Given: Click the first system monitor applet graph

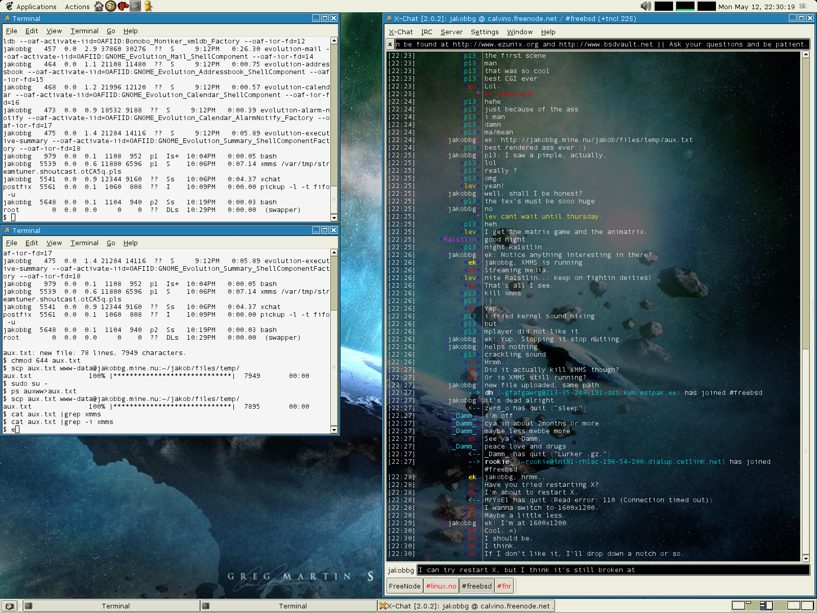Looking at the screenshot, I should tap(663, 6).
